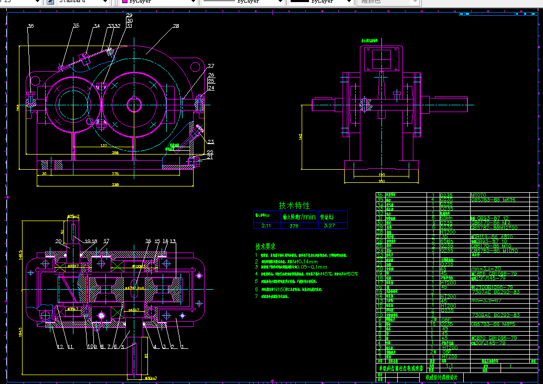Open the linetype ByLayer dropdown
543x384 pixels.
[280, 2]
